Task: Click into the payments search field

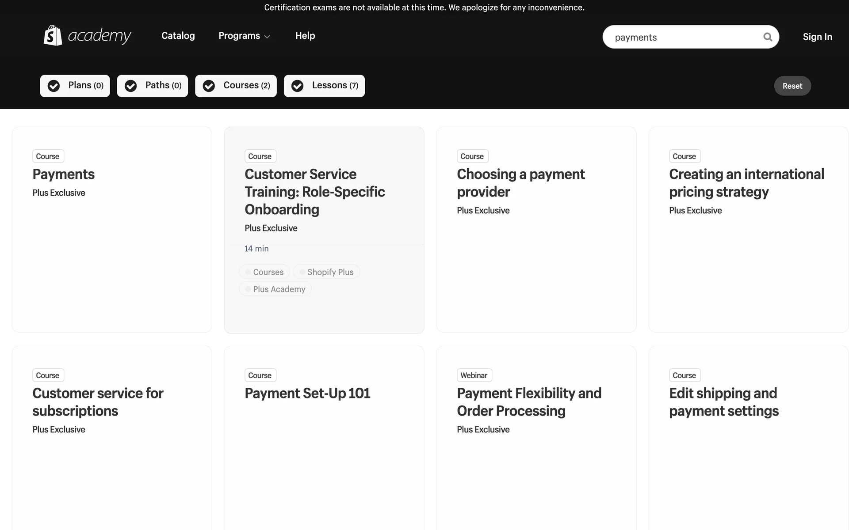Action: (x=681, y=37)
